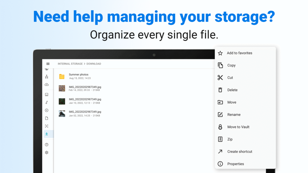This screenshot has height=173, width=308.
Task: Select the highlighted Downloads sidebar icon
Action: (47, 134)
